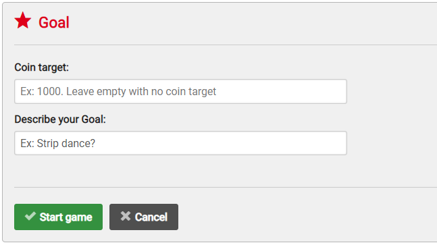Click the divider line below Goal heading
This screenshot has width=437, height=247.
pyautogui.click(x=226, y=45)
